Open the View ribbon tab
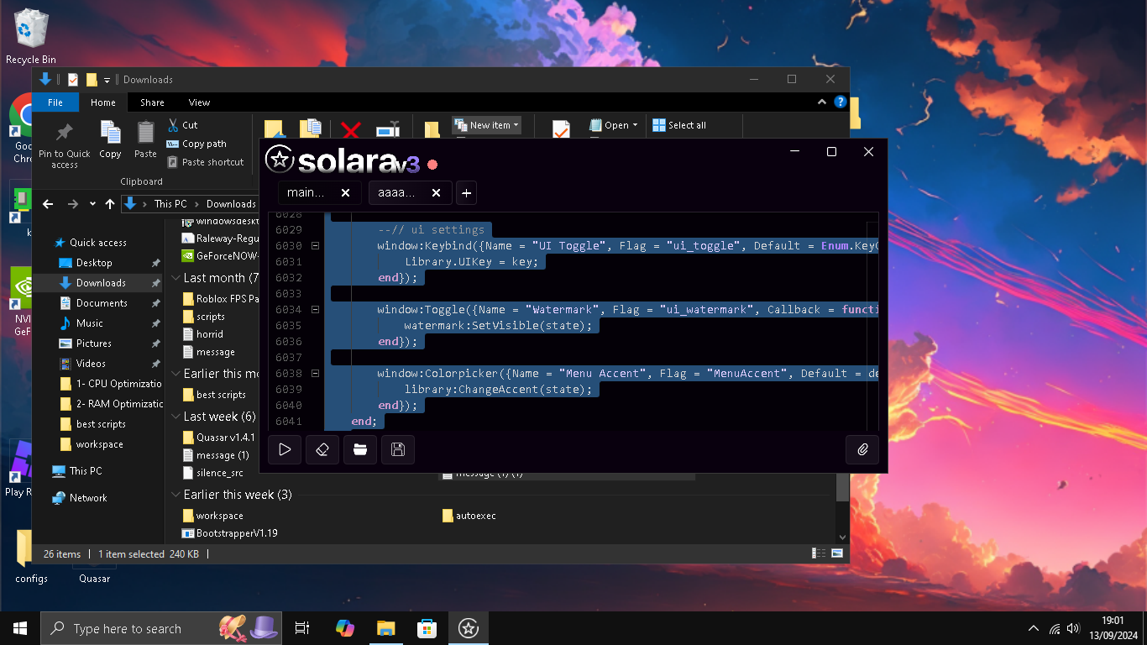Viewport: 1147px width, 645px height. 199,102
